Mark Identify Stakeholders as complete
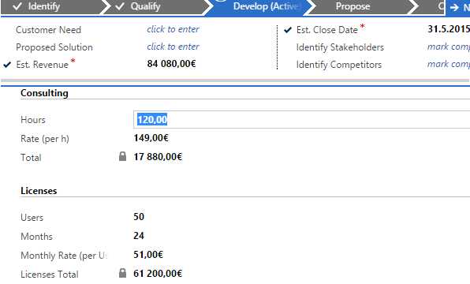Viewport: 470px width, 284px height. coord(449,47)
